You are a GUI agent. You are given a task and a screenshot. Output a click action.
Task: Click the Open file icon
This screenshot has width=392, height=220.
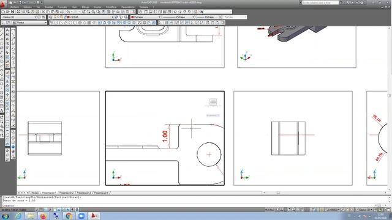click(8, 12)
